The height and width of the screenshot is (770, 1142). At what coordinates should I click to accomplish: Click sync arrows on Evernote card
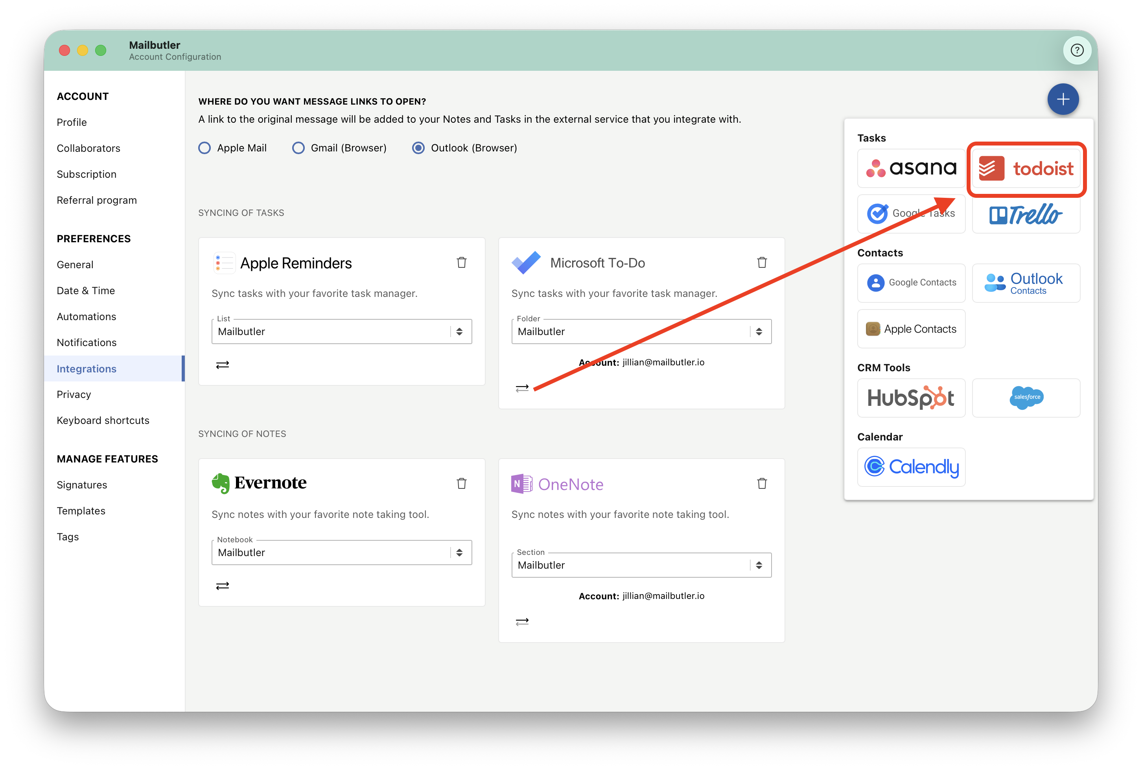point(223,586)
